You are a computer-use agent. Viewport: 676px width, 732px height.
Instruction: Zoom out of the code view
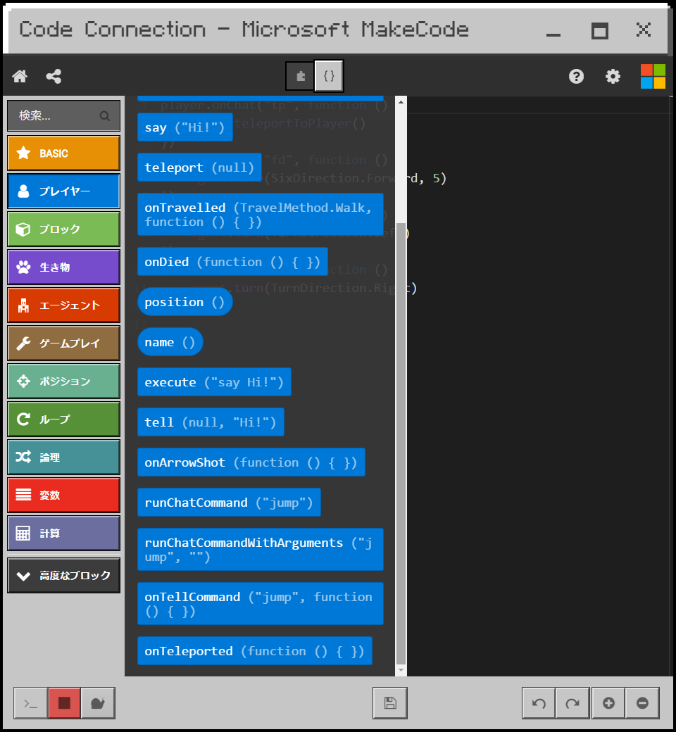642,702
